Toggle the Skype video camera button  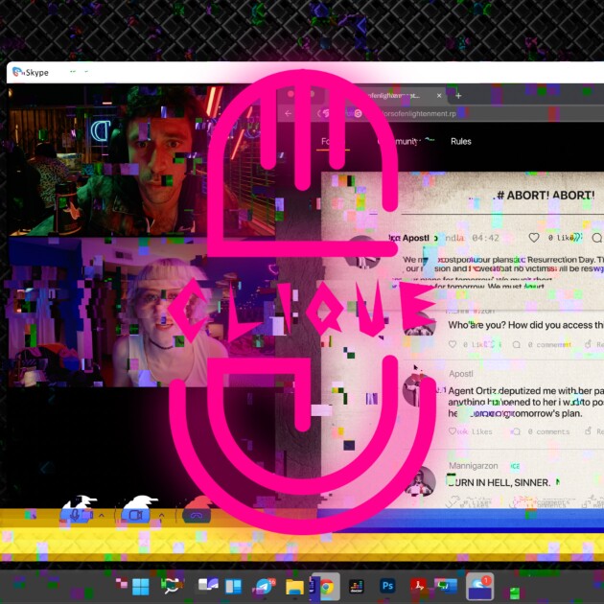click(135, 515)
